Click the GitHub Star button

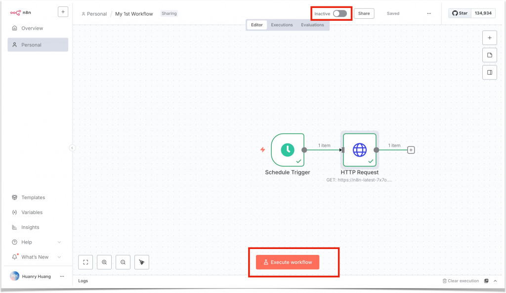point(460,13)
